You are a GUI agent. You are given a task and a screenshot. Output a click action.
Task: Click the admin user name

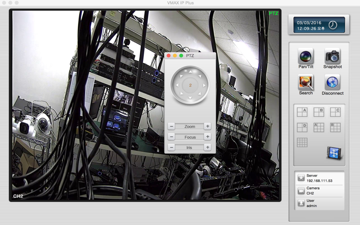tap(311, 206)
